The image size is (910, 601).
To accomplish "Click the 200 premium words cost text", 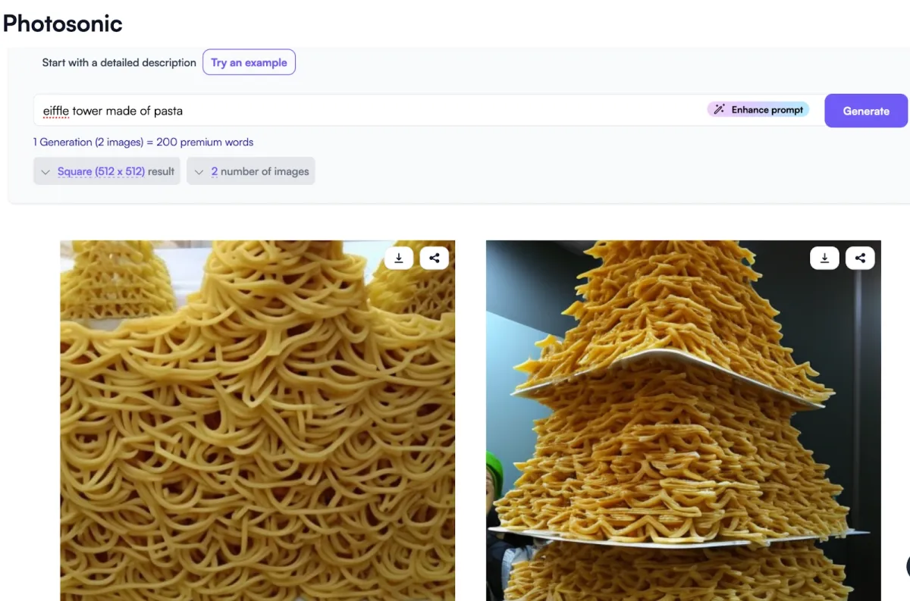I will pyautogui.click(x=205, y=142).
